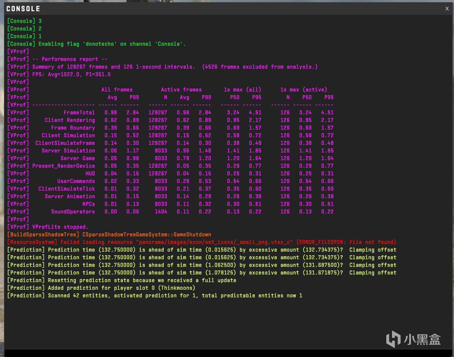Viewport: 454px width, 357px height.
Task: Click the excessive amount (131.671875) prediction line
Action: 201,273
